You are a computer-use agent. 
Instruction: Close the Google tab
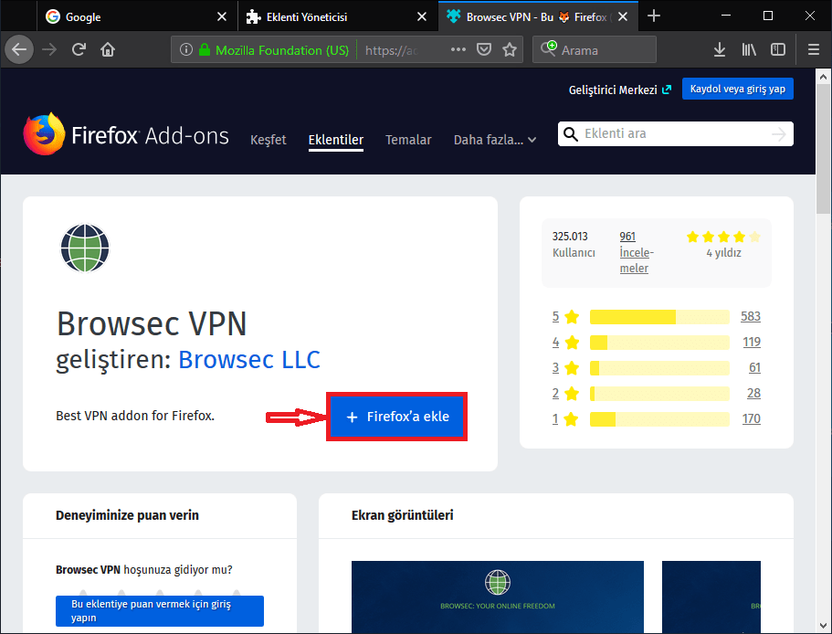(222, 17)
